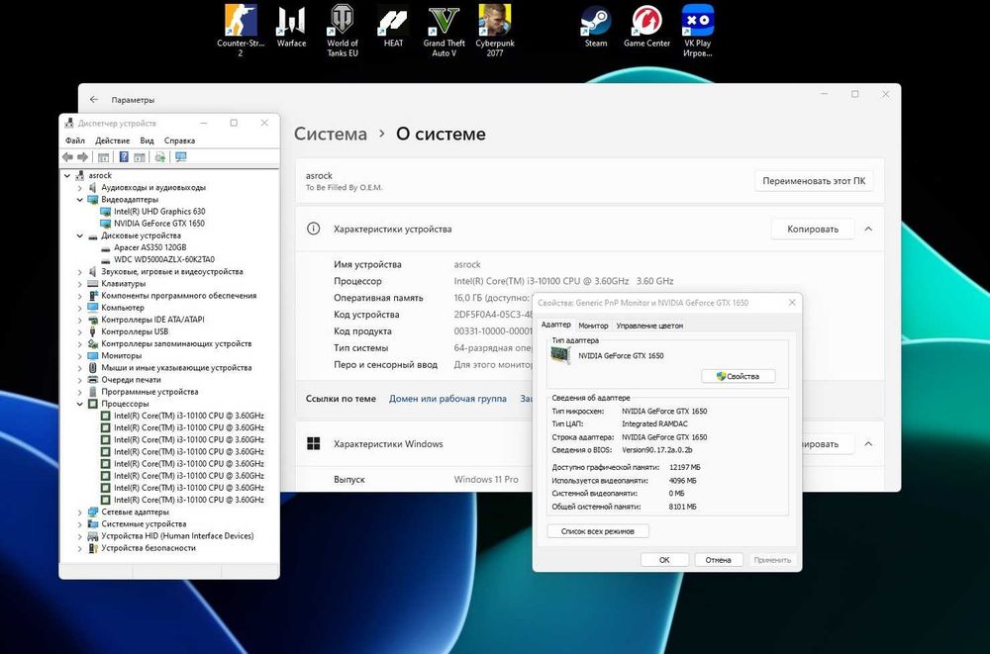990x654 pixels.
Task: Switch to the Адаптер tab
Action: point(556,325)
